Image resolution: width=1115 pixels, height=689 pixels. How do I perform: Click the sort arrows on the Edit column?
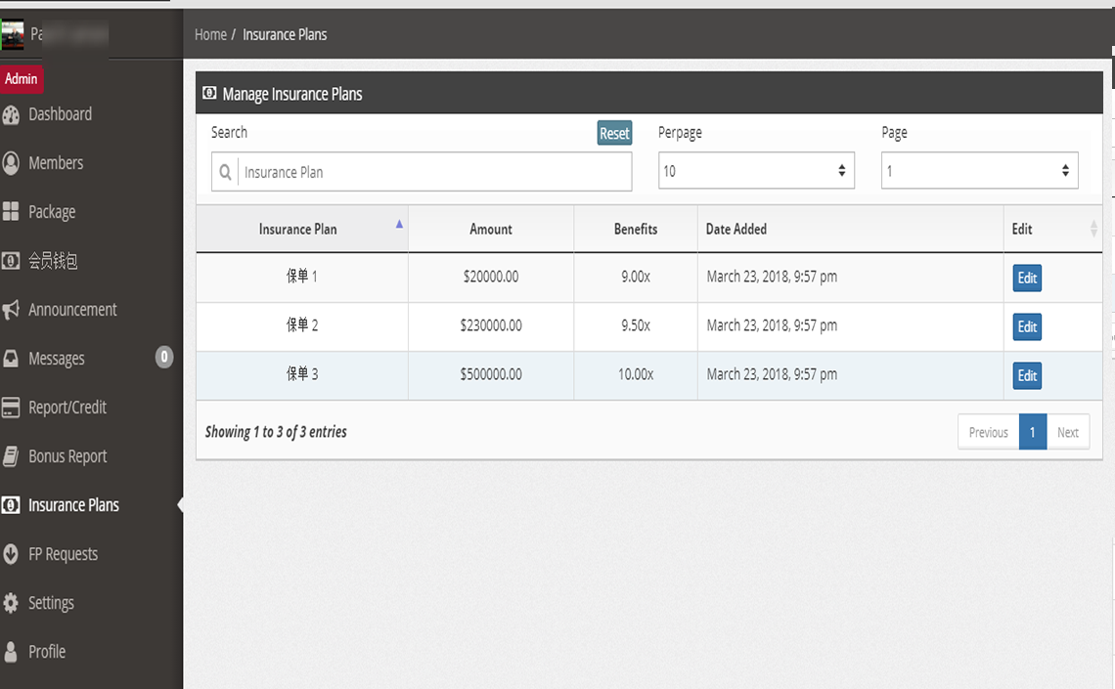coord(1093,229)
